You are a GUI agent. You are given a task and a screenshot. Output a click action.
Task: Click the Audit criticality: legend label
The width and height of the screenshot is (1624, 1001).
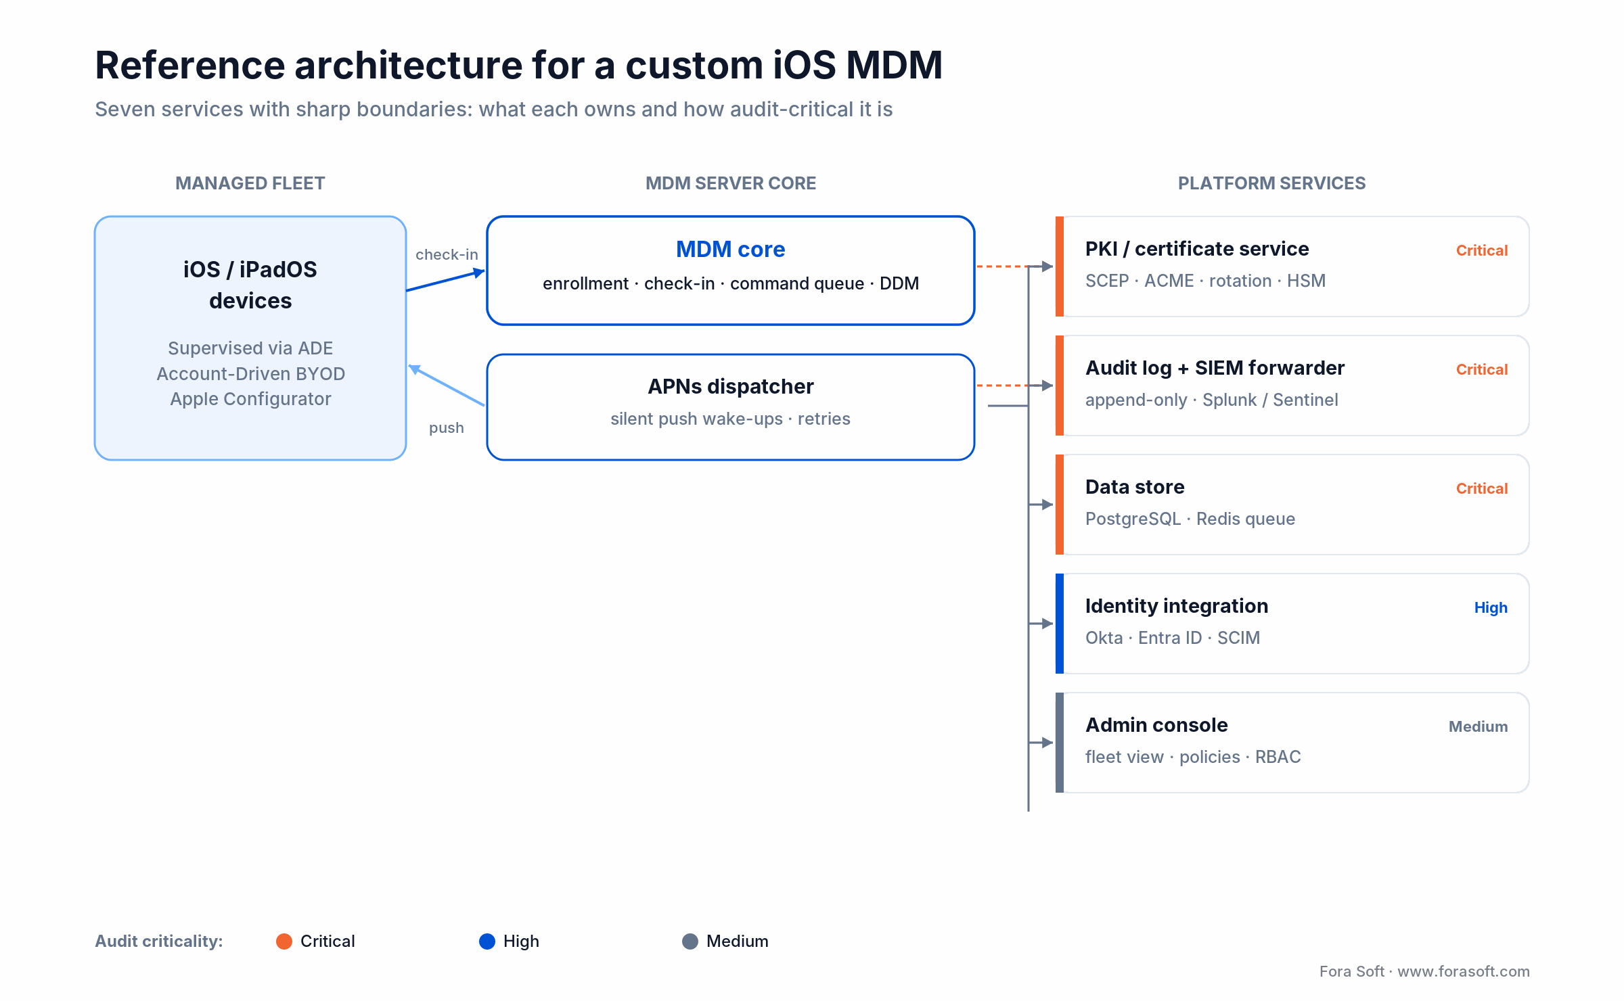pyautogui.click(x=159, y=941)
